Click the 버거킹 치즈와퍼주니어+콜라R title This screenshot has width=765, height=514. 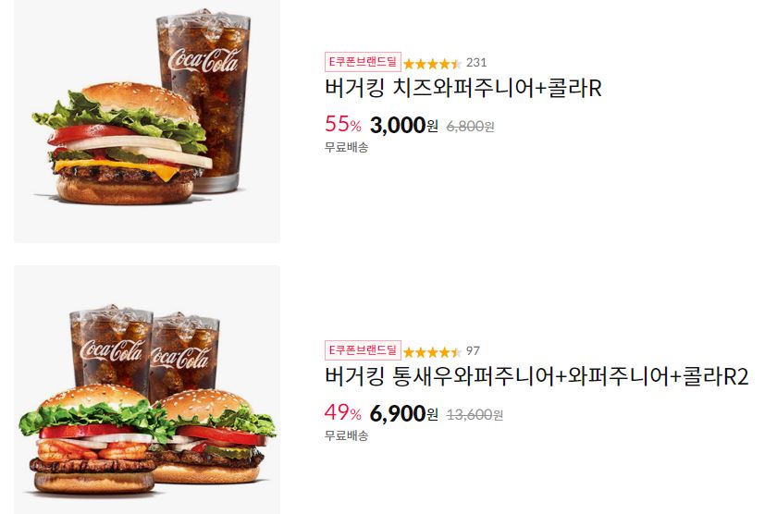click(463, 88)
